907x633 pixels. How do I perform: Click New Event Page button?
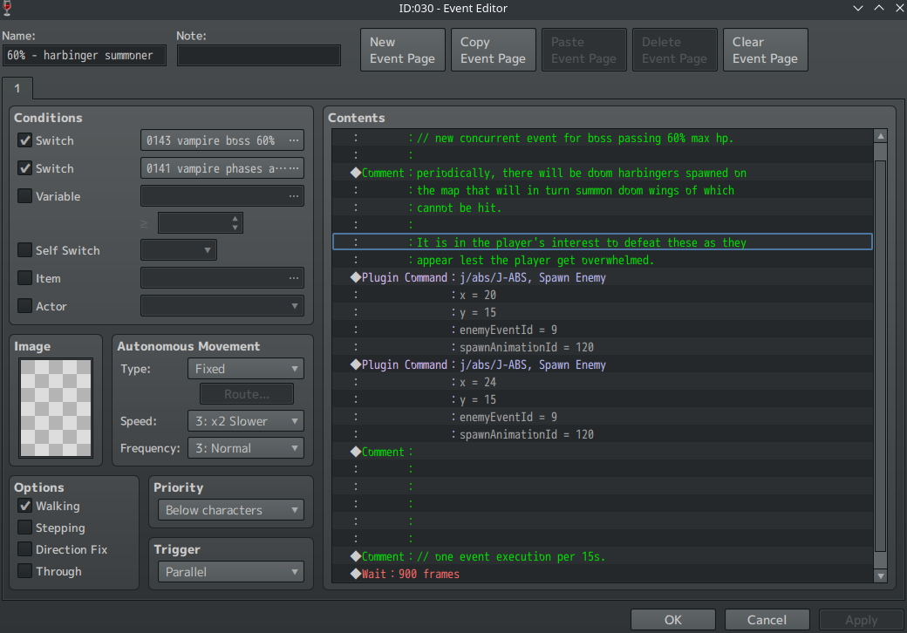pyautogui.click(x=403, y=51)
